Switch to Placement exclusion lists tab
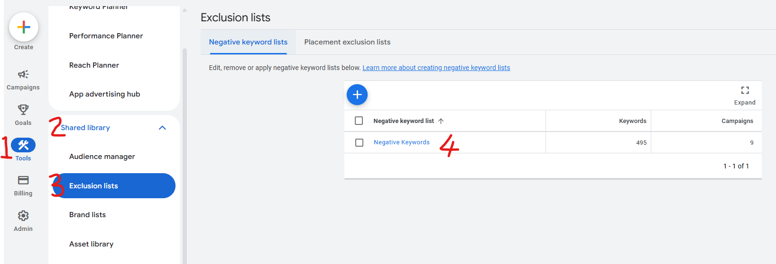Screen dimensions: 776x264 pyautogui.click(x=347, y=42)
